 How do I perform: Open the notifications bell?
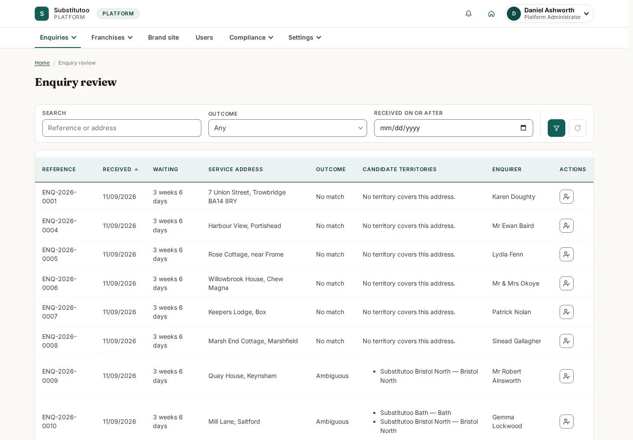(469, 14)
